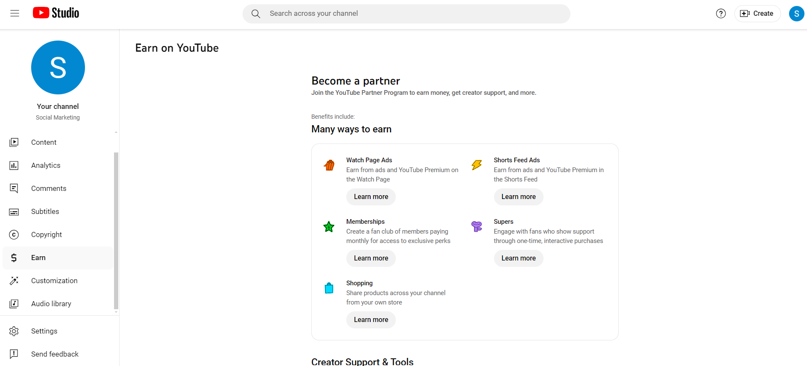Click the Comments sidebar icon

tap(14, 188)
